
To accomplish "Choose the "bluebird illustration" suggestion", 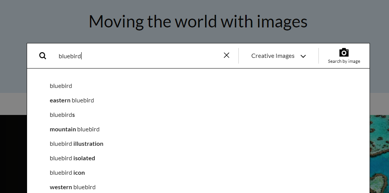I will coord(76,144).
